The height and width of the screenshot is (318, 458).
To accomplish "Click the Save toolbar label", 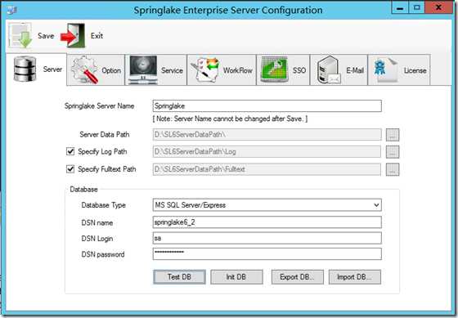I will tap(46, 36).
